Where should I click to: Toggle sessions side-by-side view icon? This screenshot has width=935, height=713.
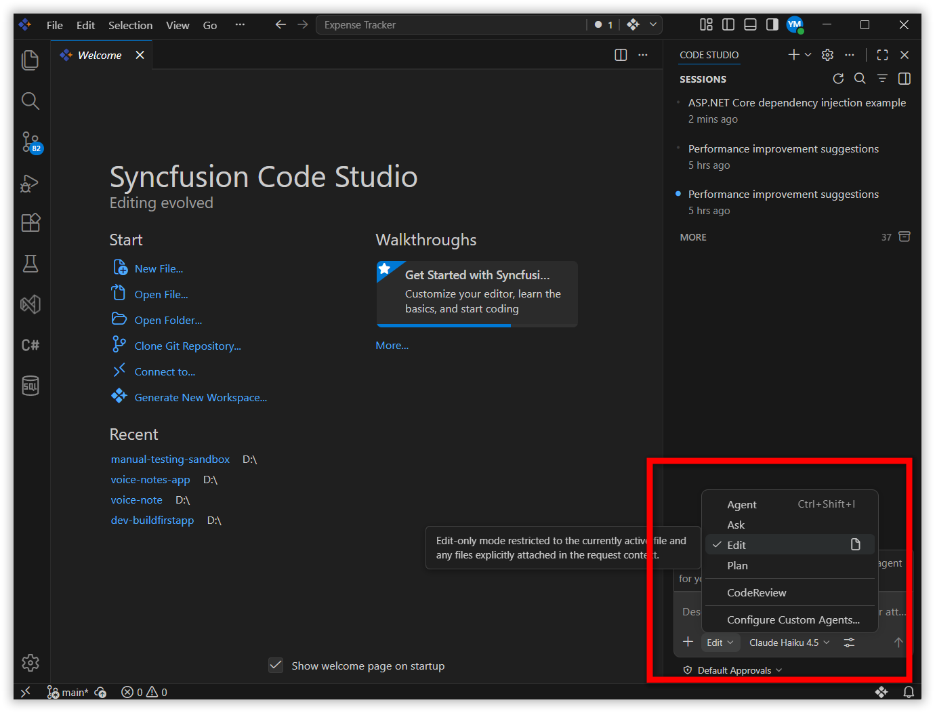tap(904, 79)
